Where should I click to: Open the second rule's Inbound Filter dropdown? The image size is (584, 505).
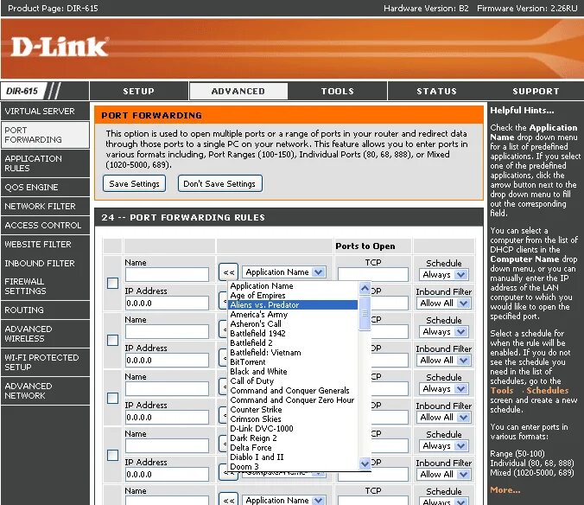444,360
